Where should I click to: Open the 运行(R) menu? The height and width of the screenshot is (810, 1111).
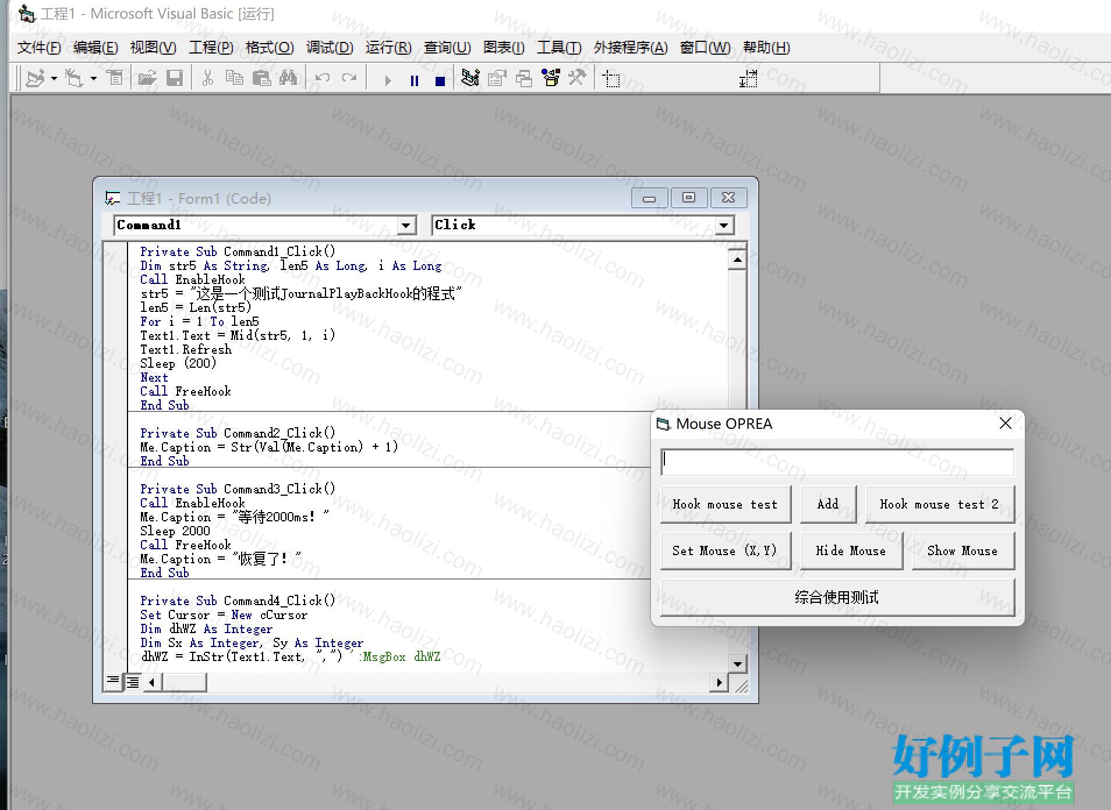388,48
